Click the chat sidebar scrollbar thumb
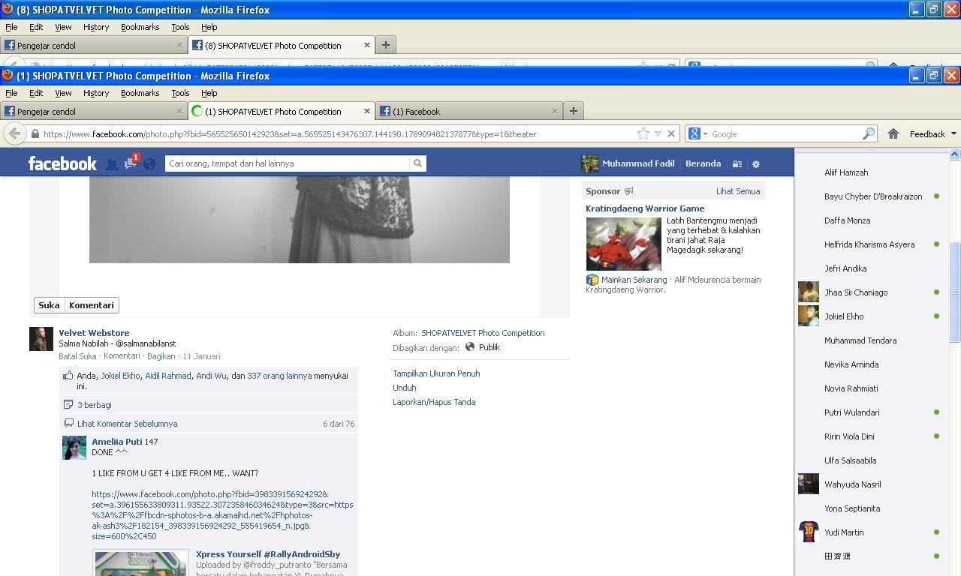 (954, 292)
